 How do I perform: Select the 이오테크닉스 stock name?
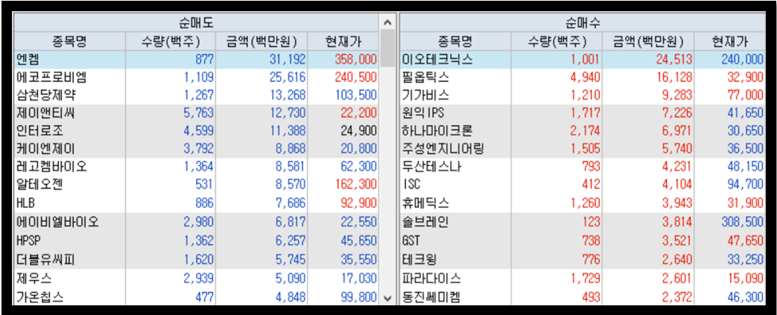[438, 60]
